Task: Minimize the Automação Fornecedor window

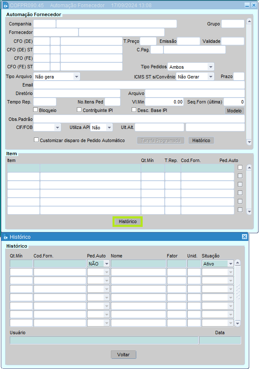Action: tap(247, 5)
